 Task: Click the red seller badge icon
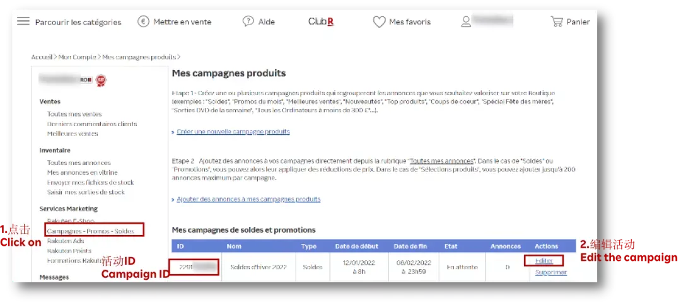[101, 80]
